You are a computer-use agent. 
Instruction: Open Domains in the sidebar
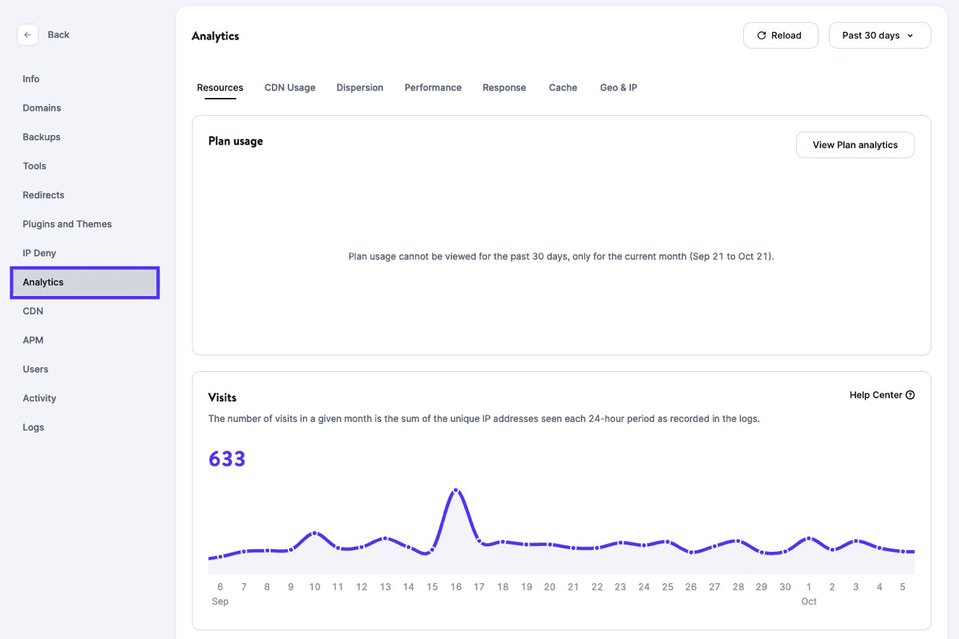[x=42, y=108]
